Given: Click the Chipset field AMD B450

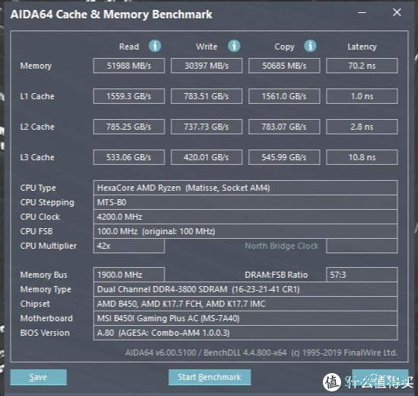Looking at the screenshot, I should coord(245,304).
